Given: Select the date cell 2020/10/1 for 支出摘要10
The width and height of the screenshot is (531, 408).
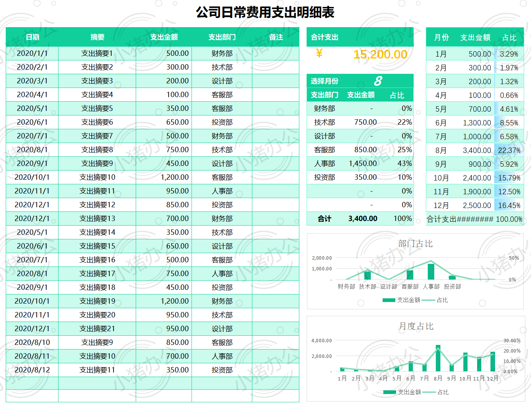Looking at the screenshot, I should click(32, 177).
